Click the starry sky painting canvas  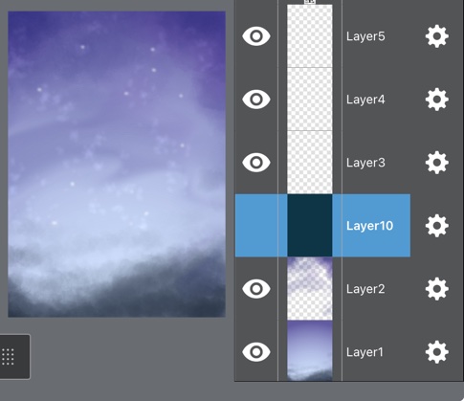coord(117,165)
